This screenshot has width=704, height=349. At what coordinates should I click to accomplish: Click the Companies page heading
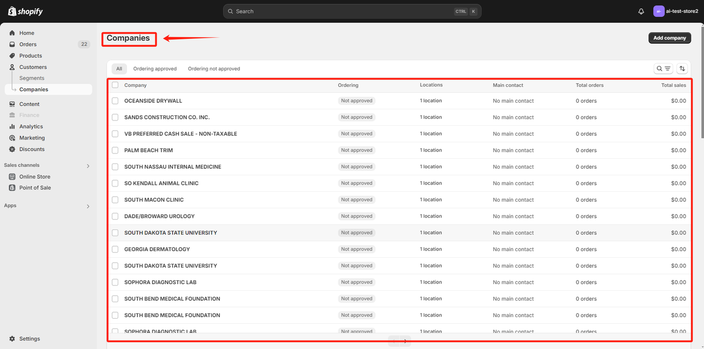128,38
